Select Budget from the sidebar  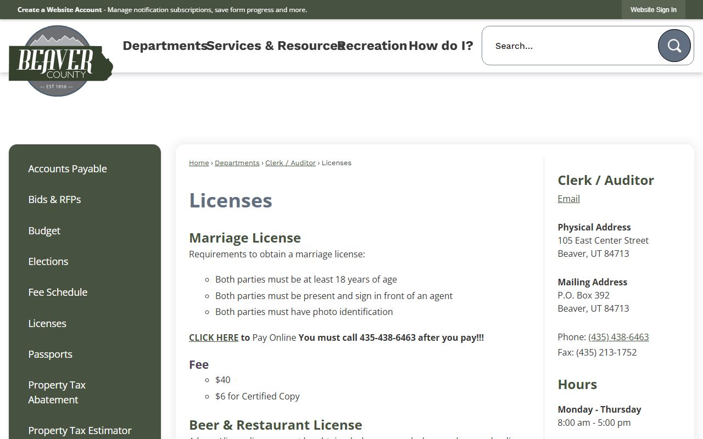[44, 231]
